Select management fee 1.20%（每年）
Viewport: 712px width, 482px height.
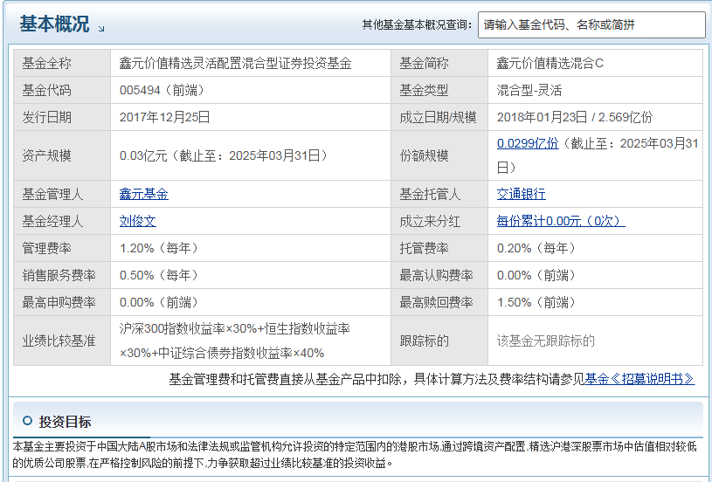[160, 248]
